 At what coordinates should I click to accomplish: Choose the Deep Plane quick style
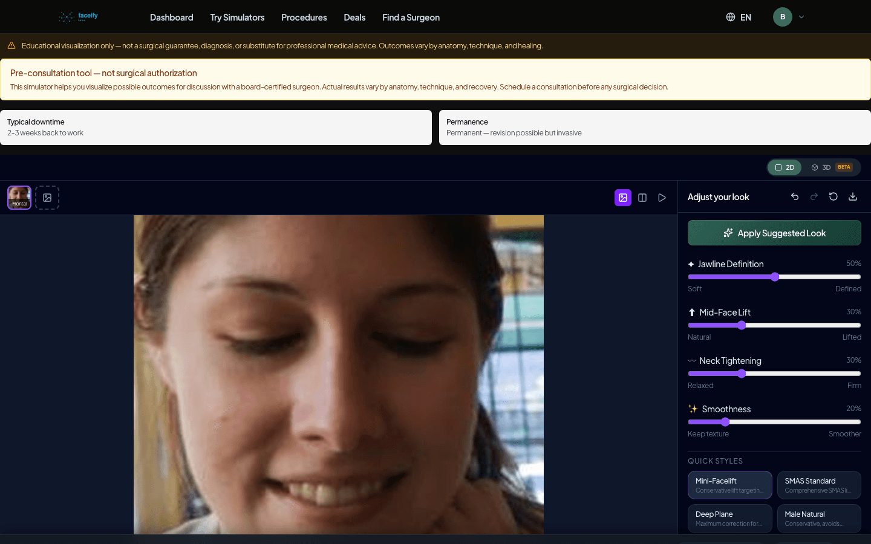pos(730,519)
